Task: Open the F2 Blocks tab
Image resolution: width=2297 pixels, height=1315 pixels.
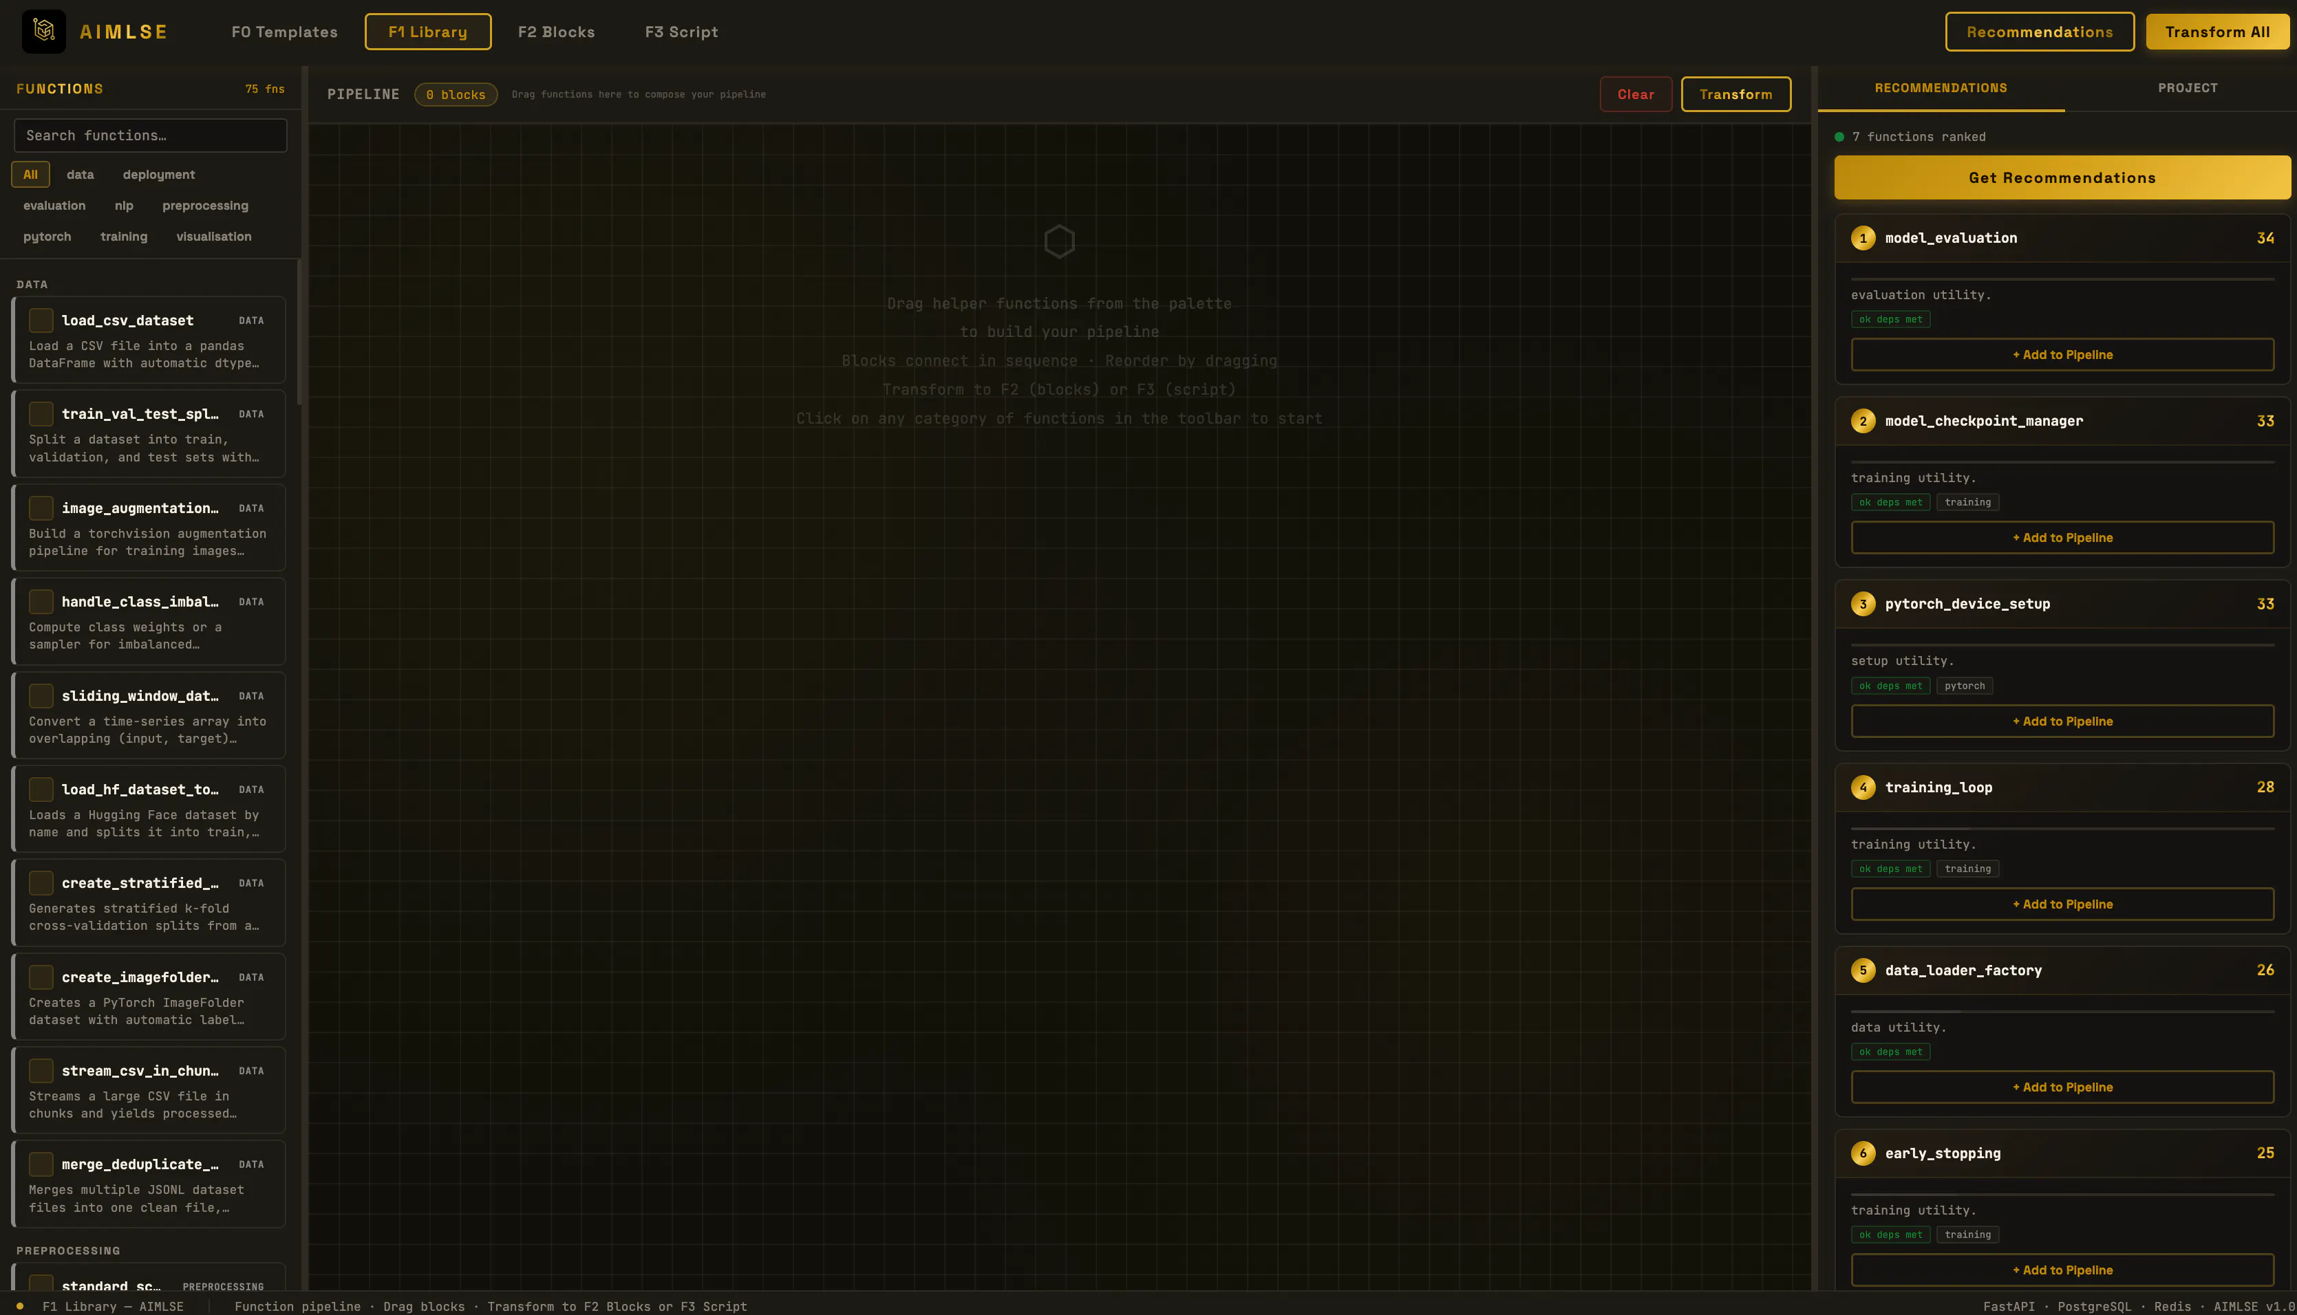Action: pyautogui.click(x=557, y=32)
